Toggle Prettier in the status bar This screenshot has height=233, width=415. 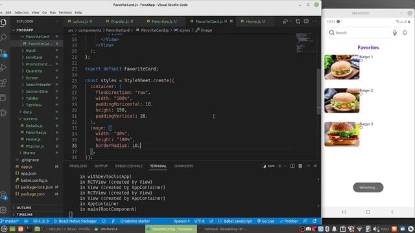[x=289, y=221]
